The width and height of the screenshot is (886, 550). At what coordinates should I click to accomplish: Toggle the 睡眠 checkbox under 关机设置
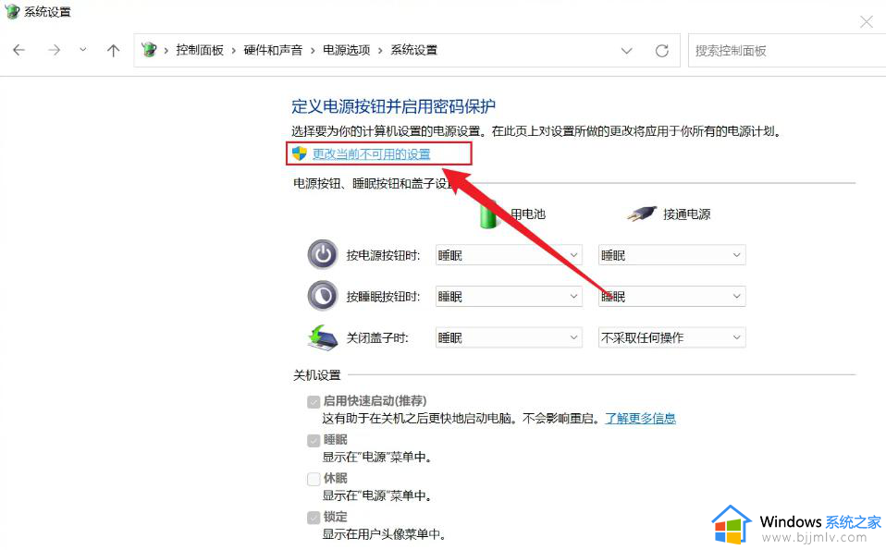tap(314, 440)
